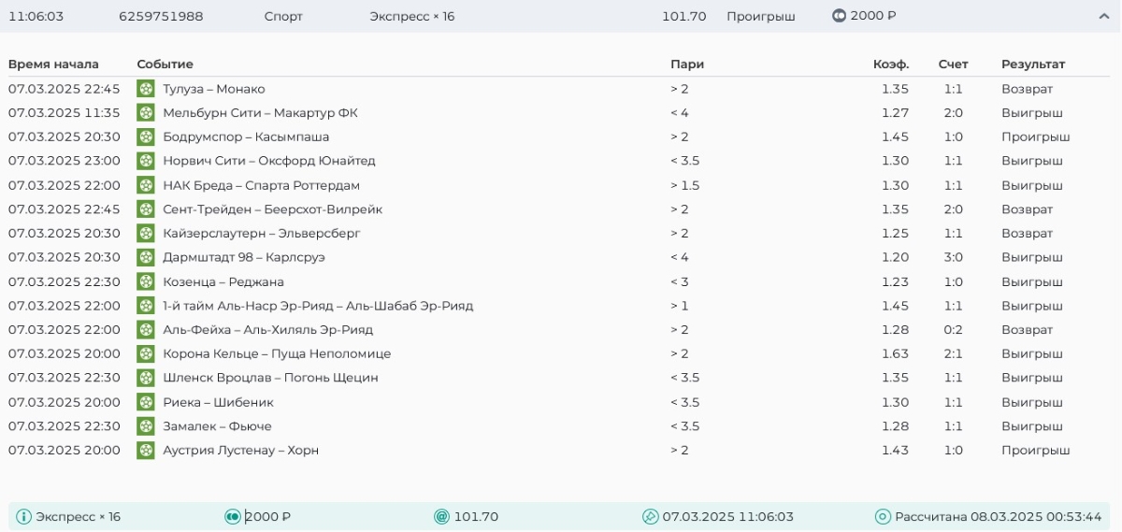The width and height of the screenshot is (1122, 532).
Task: Click the football icon beside Аустрия Лустенау – Хорн
Action: 146,450
